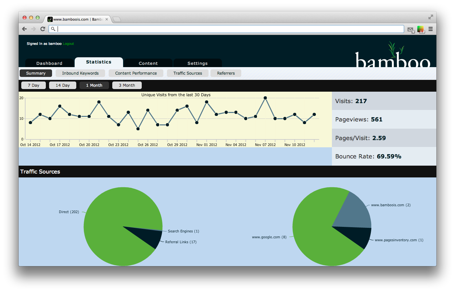Click the colorful gradient extension icon showing 0.9
455x292 pixels.
click(x=421, y=29)
